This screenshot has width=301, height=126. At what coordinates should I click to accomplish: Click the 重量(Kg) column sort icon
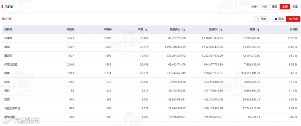point(184,29)
